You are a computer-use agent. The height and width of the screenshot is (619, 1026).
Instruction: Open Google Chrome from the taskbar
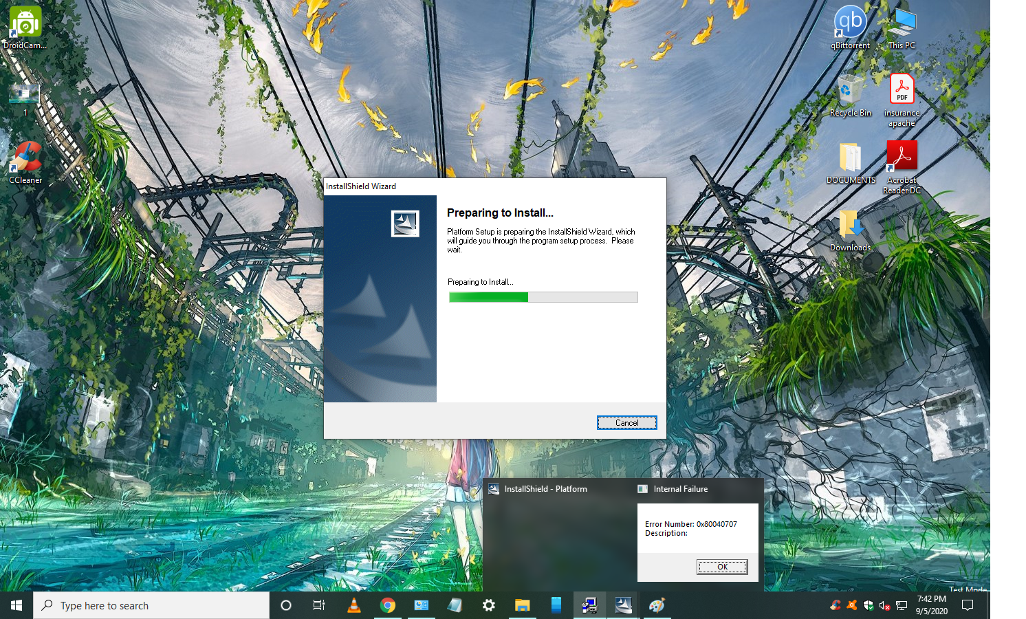[x=388, y=605]
